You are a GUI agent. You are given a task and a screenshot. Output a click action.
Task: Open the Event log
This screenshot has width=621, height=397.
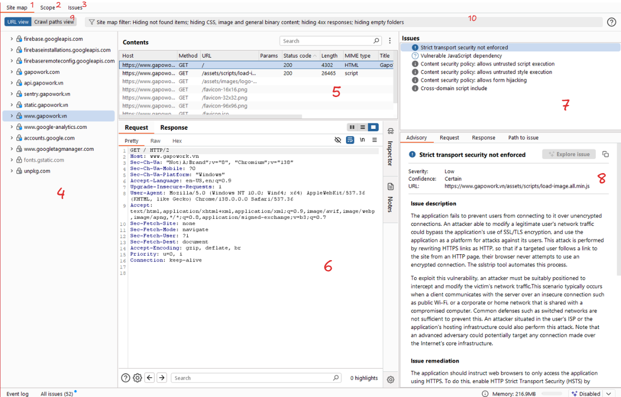point(17,394)
